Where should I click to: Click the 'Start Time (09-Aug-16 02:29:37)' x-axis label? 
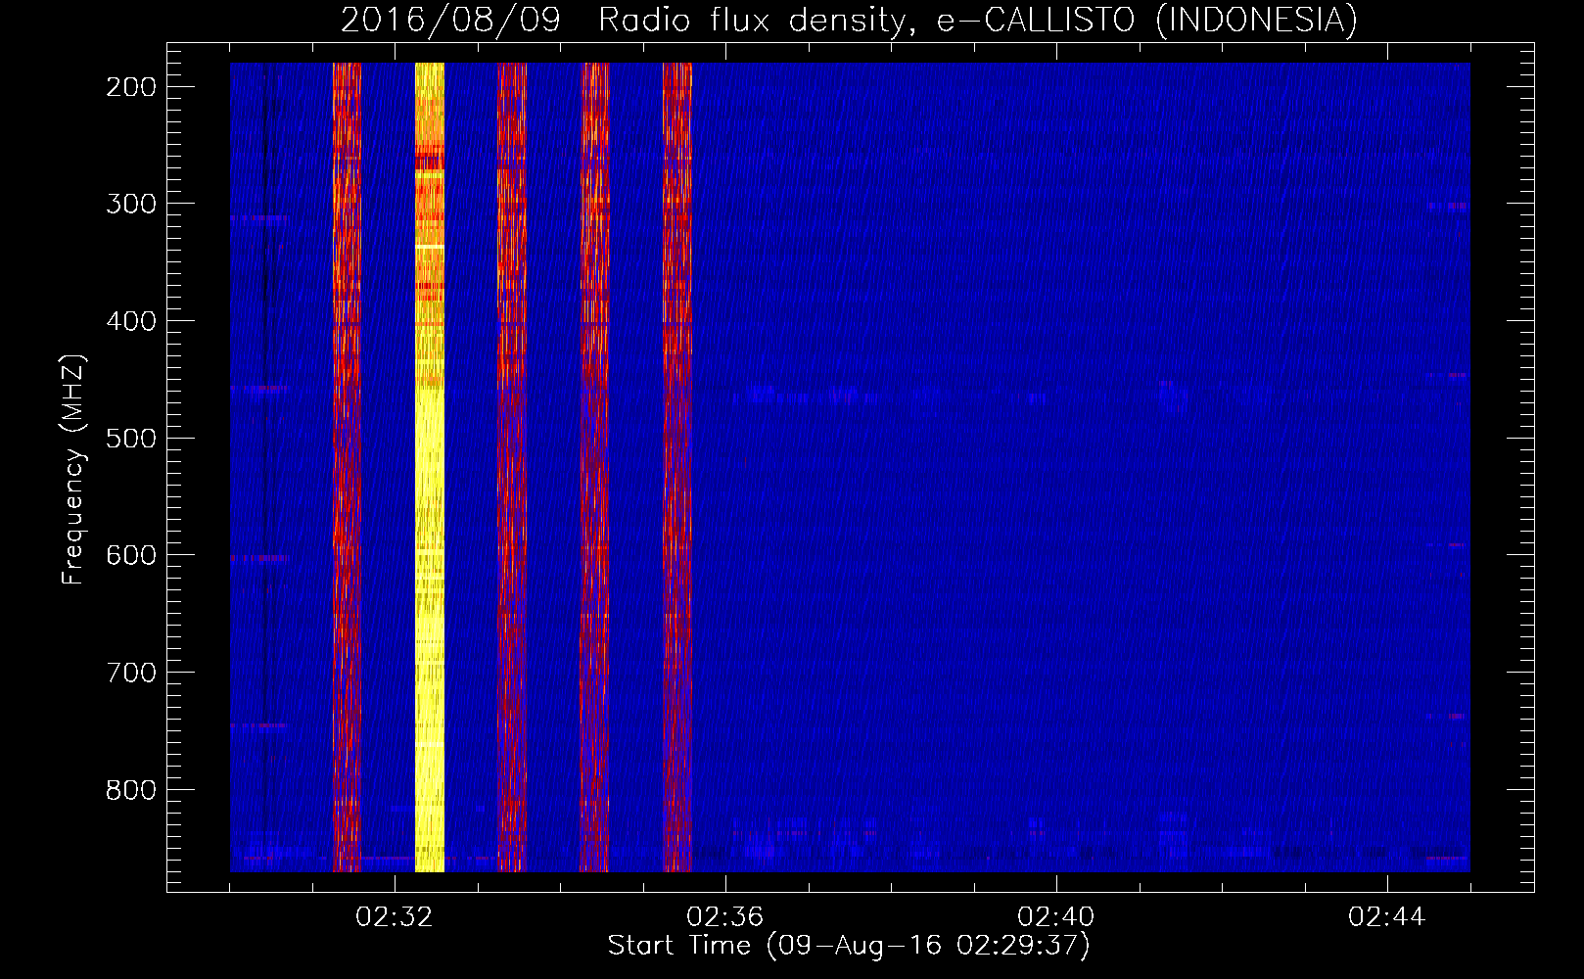coord(848,946)
